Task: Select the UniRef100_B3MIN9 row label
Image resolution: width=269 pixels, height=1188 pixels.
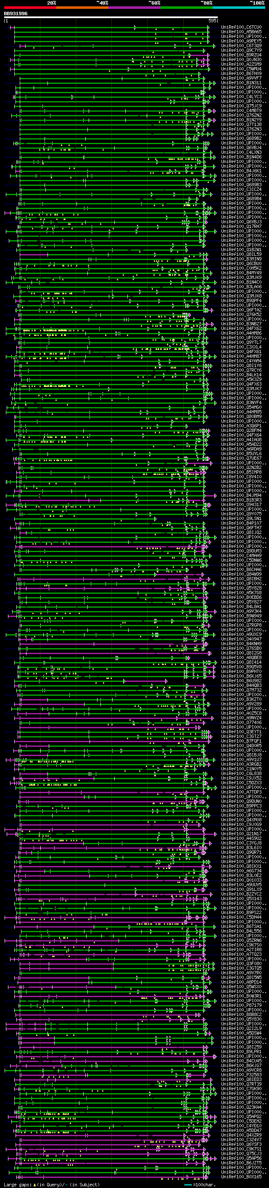Action: pyautogui.click(x=241, y=259)
